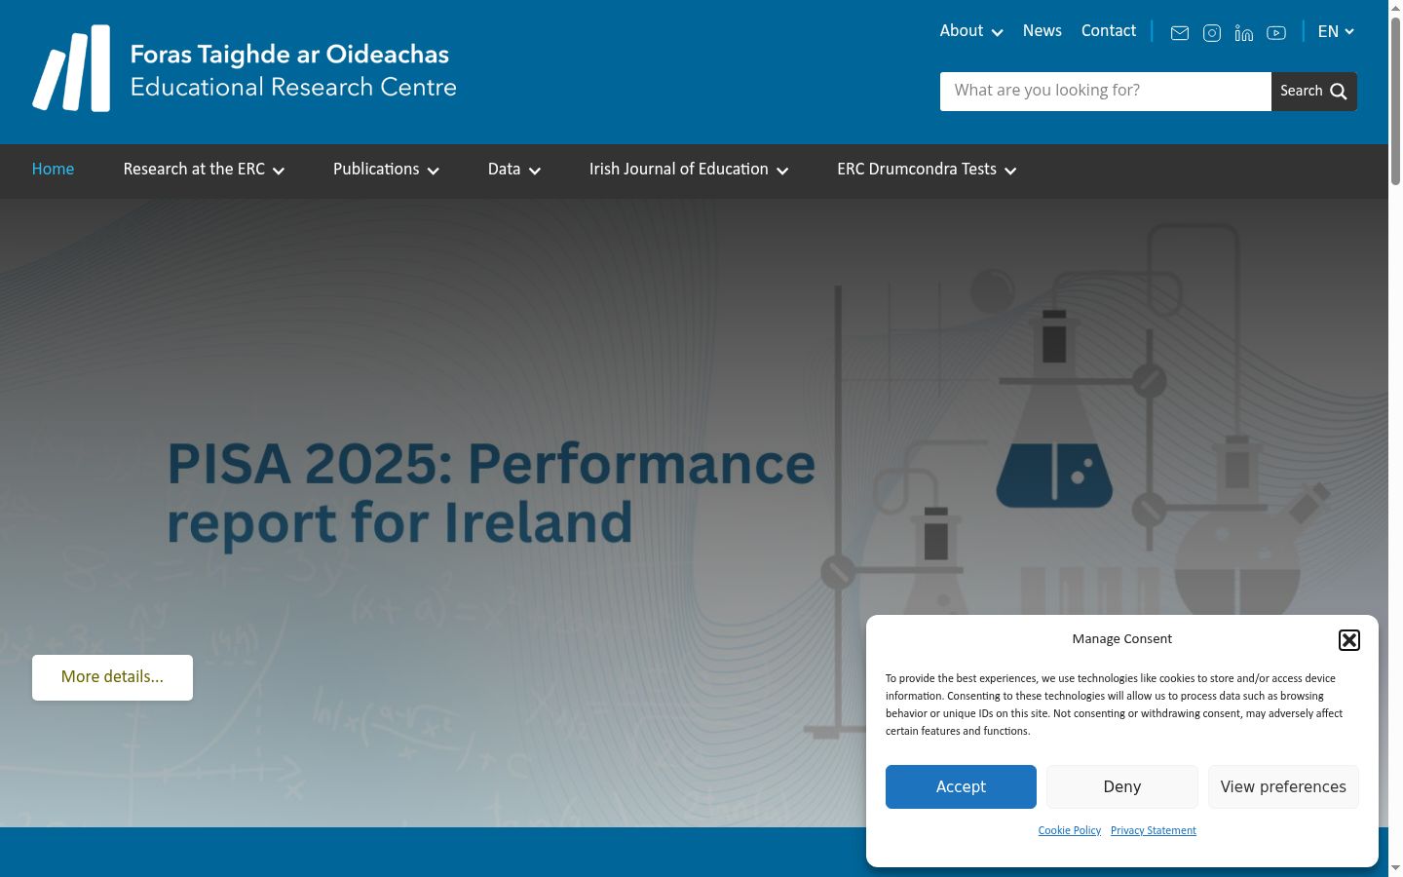This screenshot has width=1403, height=877.
Task: Click View preferences for cookies
Action: [x=1283, y=786]
